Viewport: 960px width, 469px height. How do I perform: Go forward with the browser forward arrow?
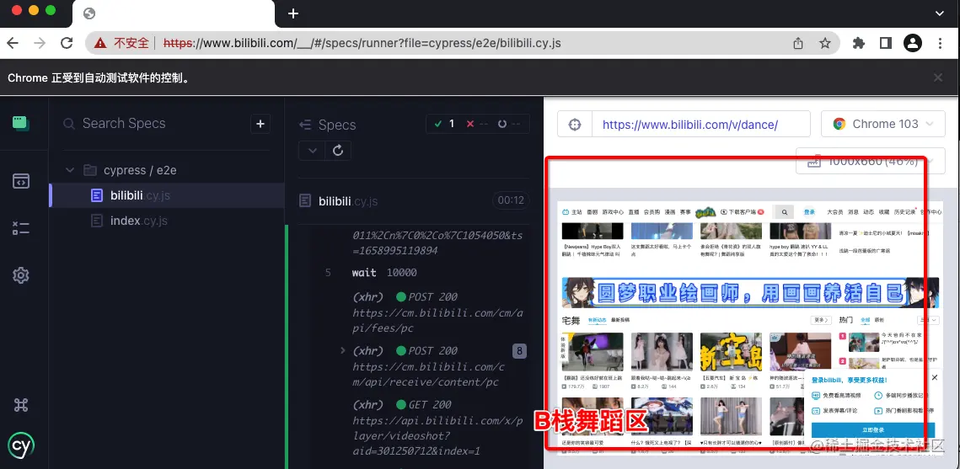40,43
